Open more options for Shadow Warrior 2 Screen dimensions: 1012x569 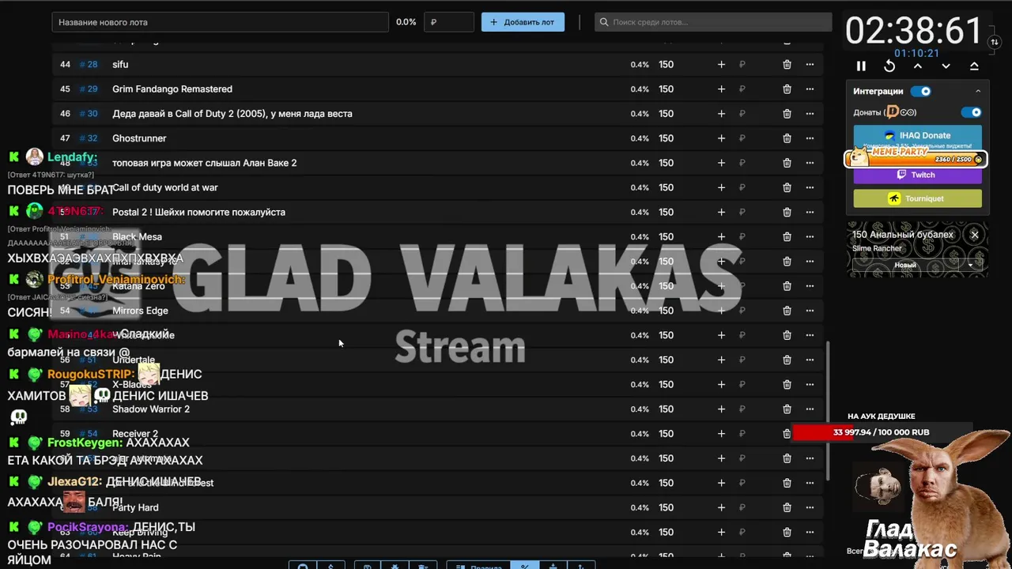[810, 409]
